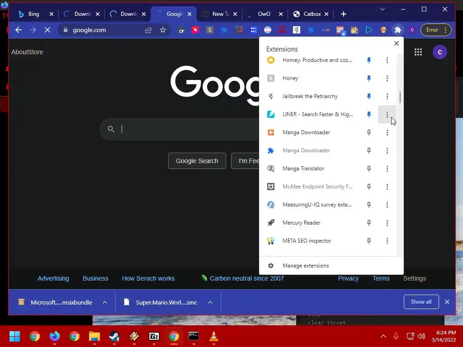Open File Explorer from the taskbar

click(94, 336)
